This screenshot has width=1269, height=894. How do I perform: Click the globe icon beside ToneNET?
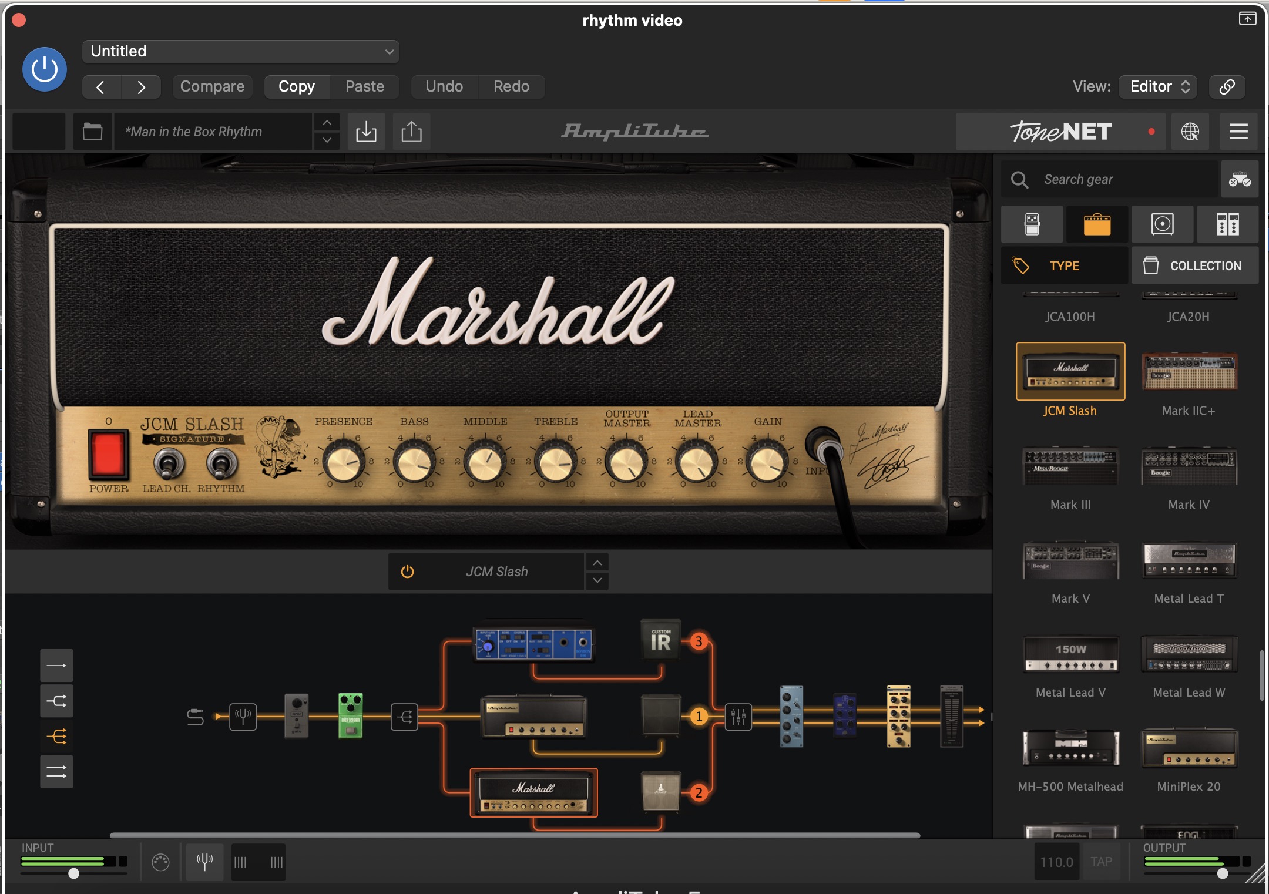pyautogui.click(x=1190, y=132)
